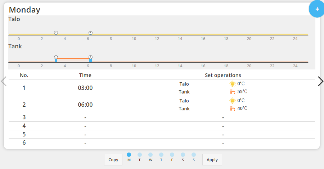Select Friday day dot
This screenshot has height=169, width=324.
(172, 155)
